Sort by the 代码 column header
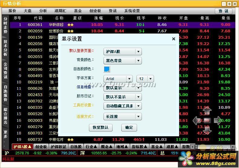 pos(38,18)
